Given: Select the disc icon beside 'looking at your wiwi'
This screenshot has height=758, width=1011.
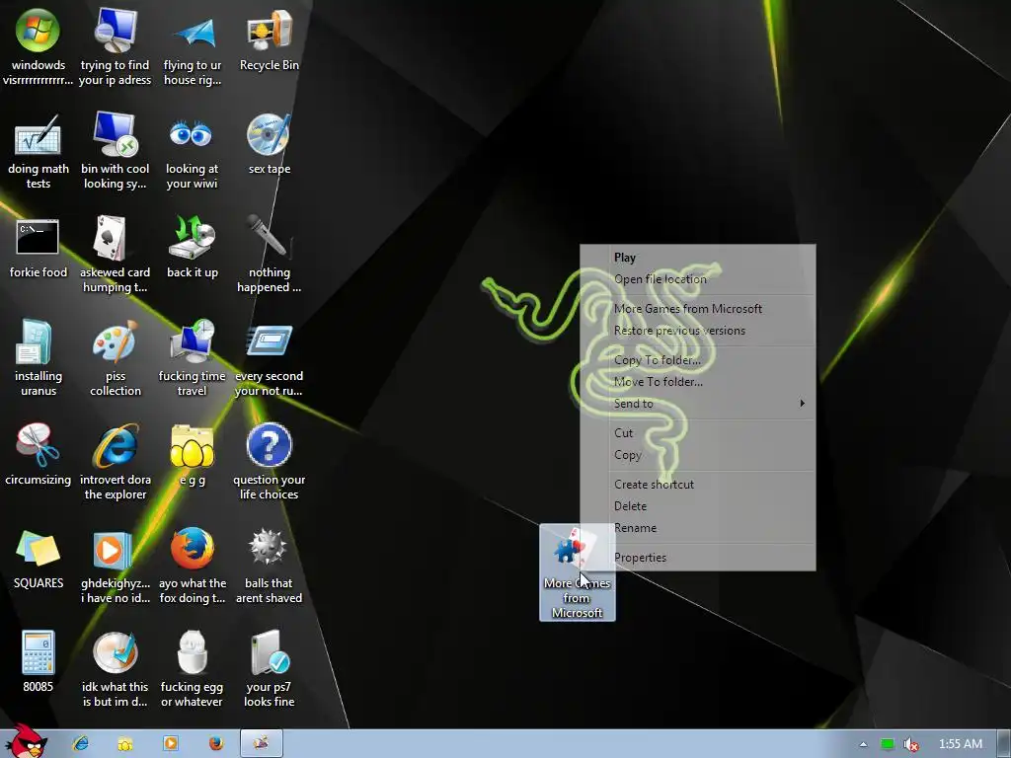Looking at the screenshot, I should pyautogui.click(x=269, y=144).
